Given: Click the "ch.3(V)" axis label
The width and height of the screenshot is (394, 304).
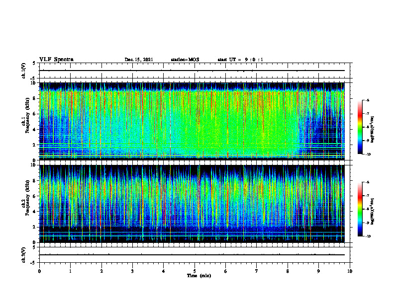Looking at the screenshot, I should (23, 255).
